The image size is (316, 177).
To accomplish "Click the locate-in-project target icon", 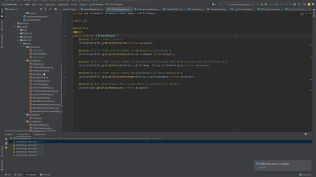I will click(x=41, y=9).
